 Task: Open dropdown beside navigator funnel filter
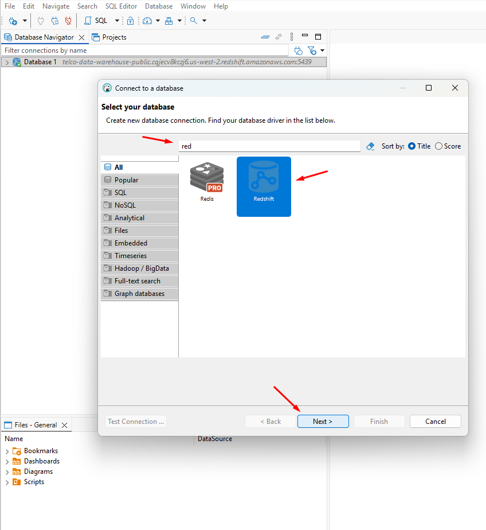(322, 50)
